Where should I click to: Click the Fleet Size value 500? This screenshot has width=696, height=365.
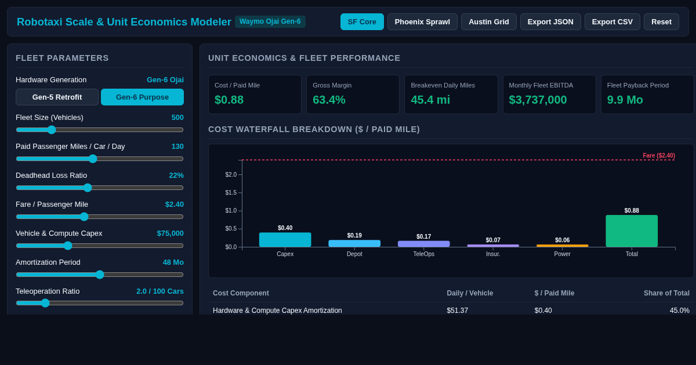(x=177, y=117)
